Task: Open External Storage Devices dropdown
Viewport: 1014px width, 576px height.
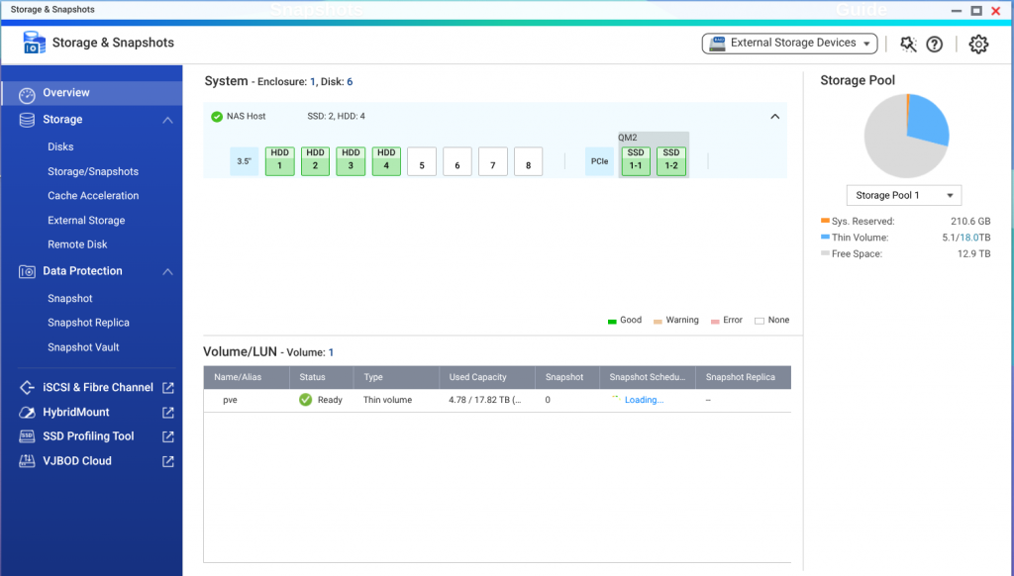Action: 789,44
